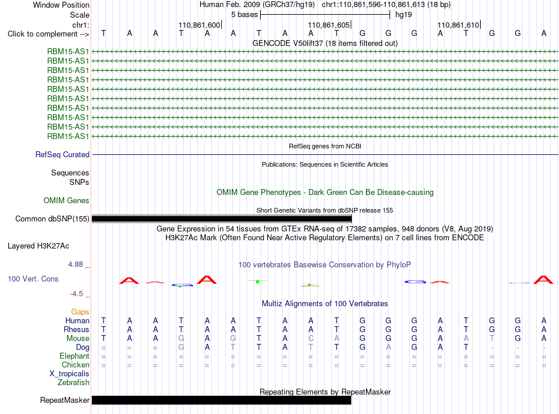
Task: Click 'Short Genetic Variants from dbSNP' title
Action: (x=325, y=210)
